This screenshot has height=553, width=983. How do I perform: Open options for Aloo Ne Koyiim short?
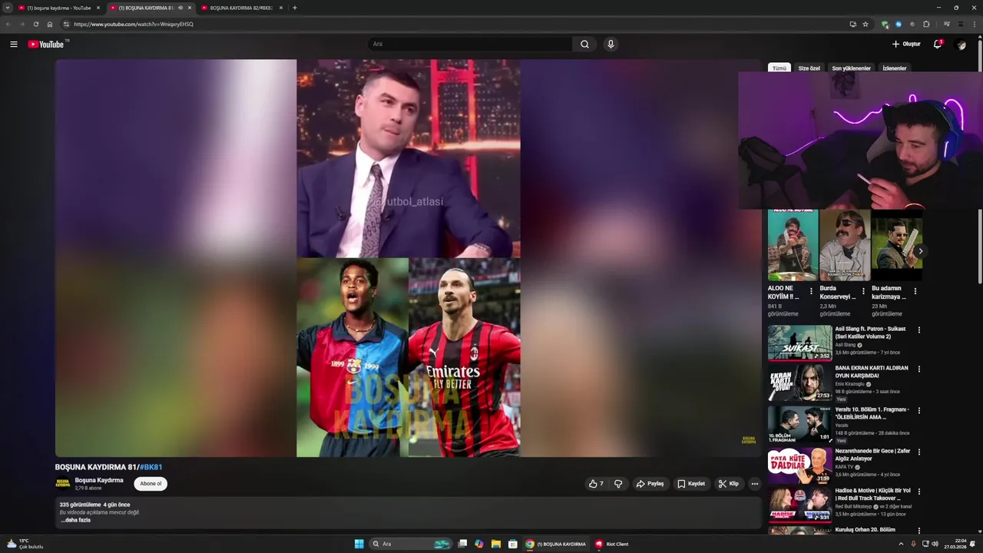(811, 291)
